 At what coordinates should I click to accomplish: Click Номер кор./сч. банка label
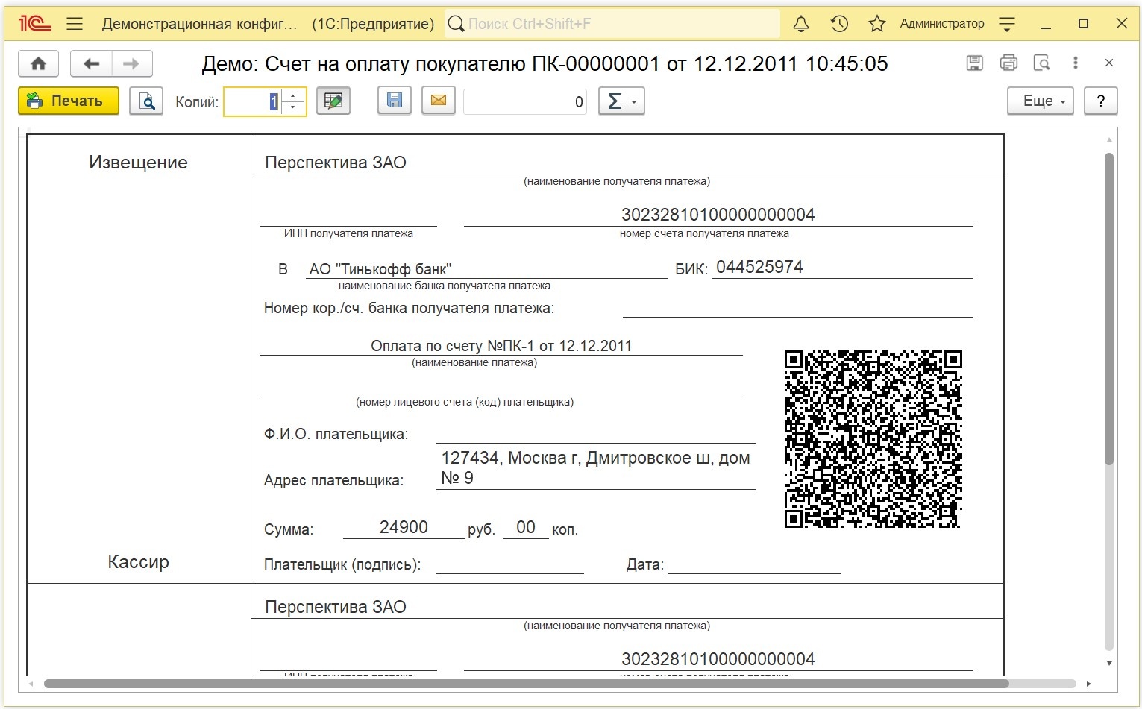click(409, 308)
